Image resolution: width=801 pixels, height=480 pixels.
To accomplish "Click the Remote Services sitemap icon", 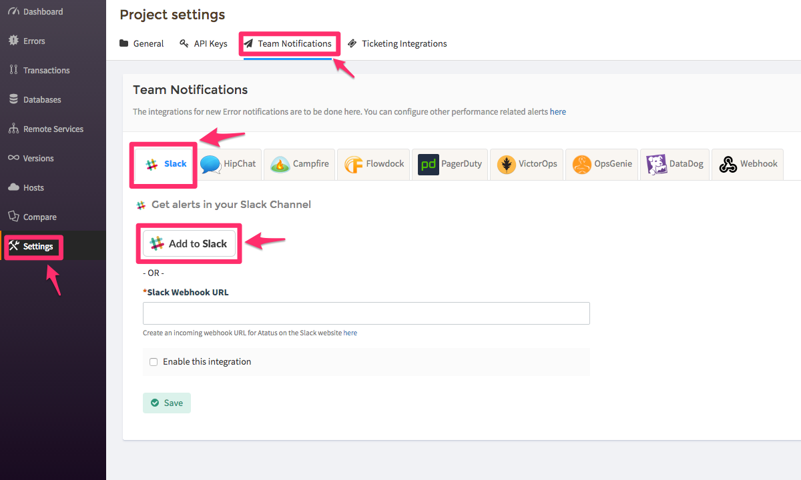I will point(13,129).
